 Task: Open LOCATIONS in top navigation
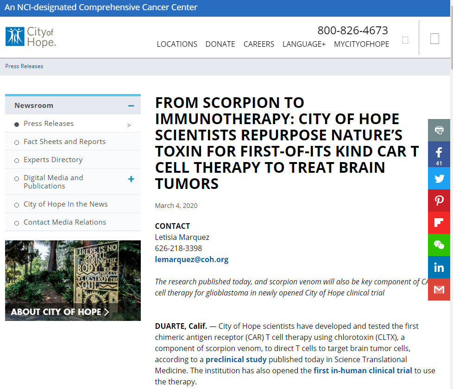[177, 44]
